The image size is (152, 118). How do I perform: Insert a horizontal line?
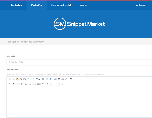click(x=63, y=79)
